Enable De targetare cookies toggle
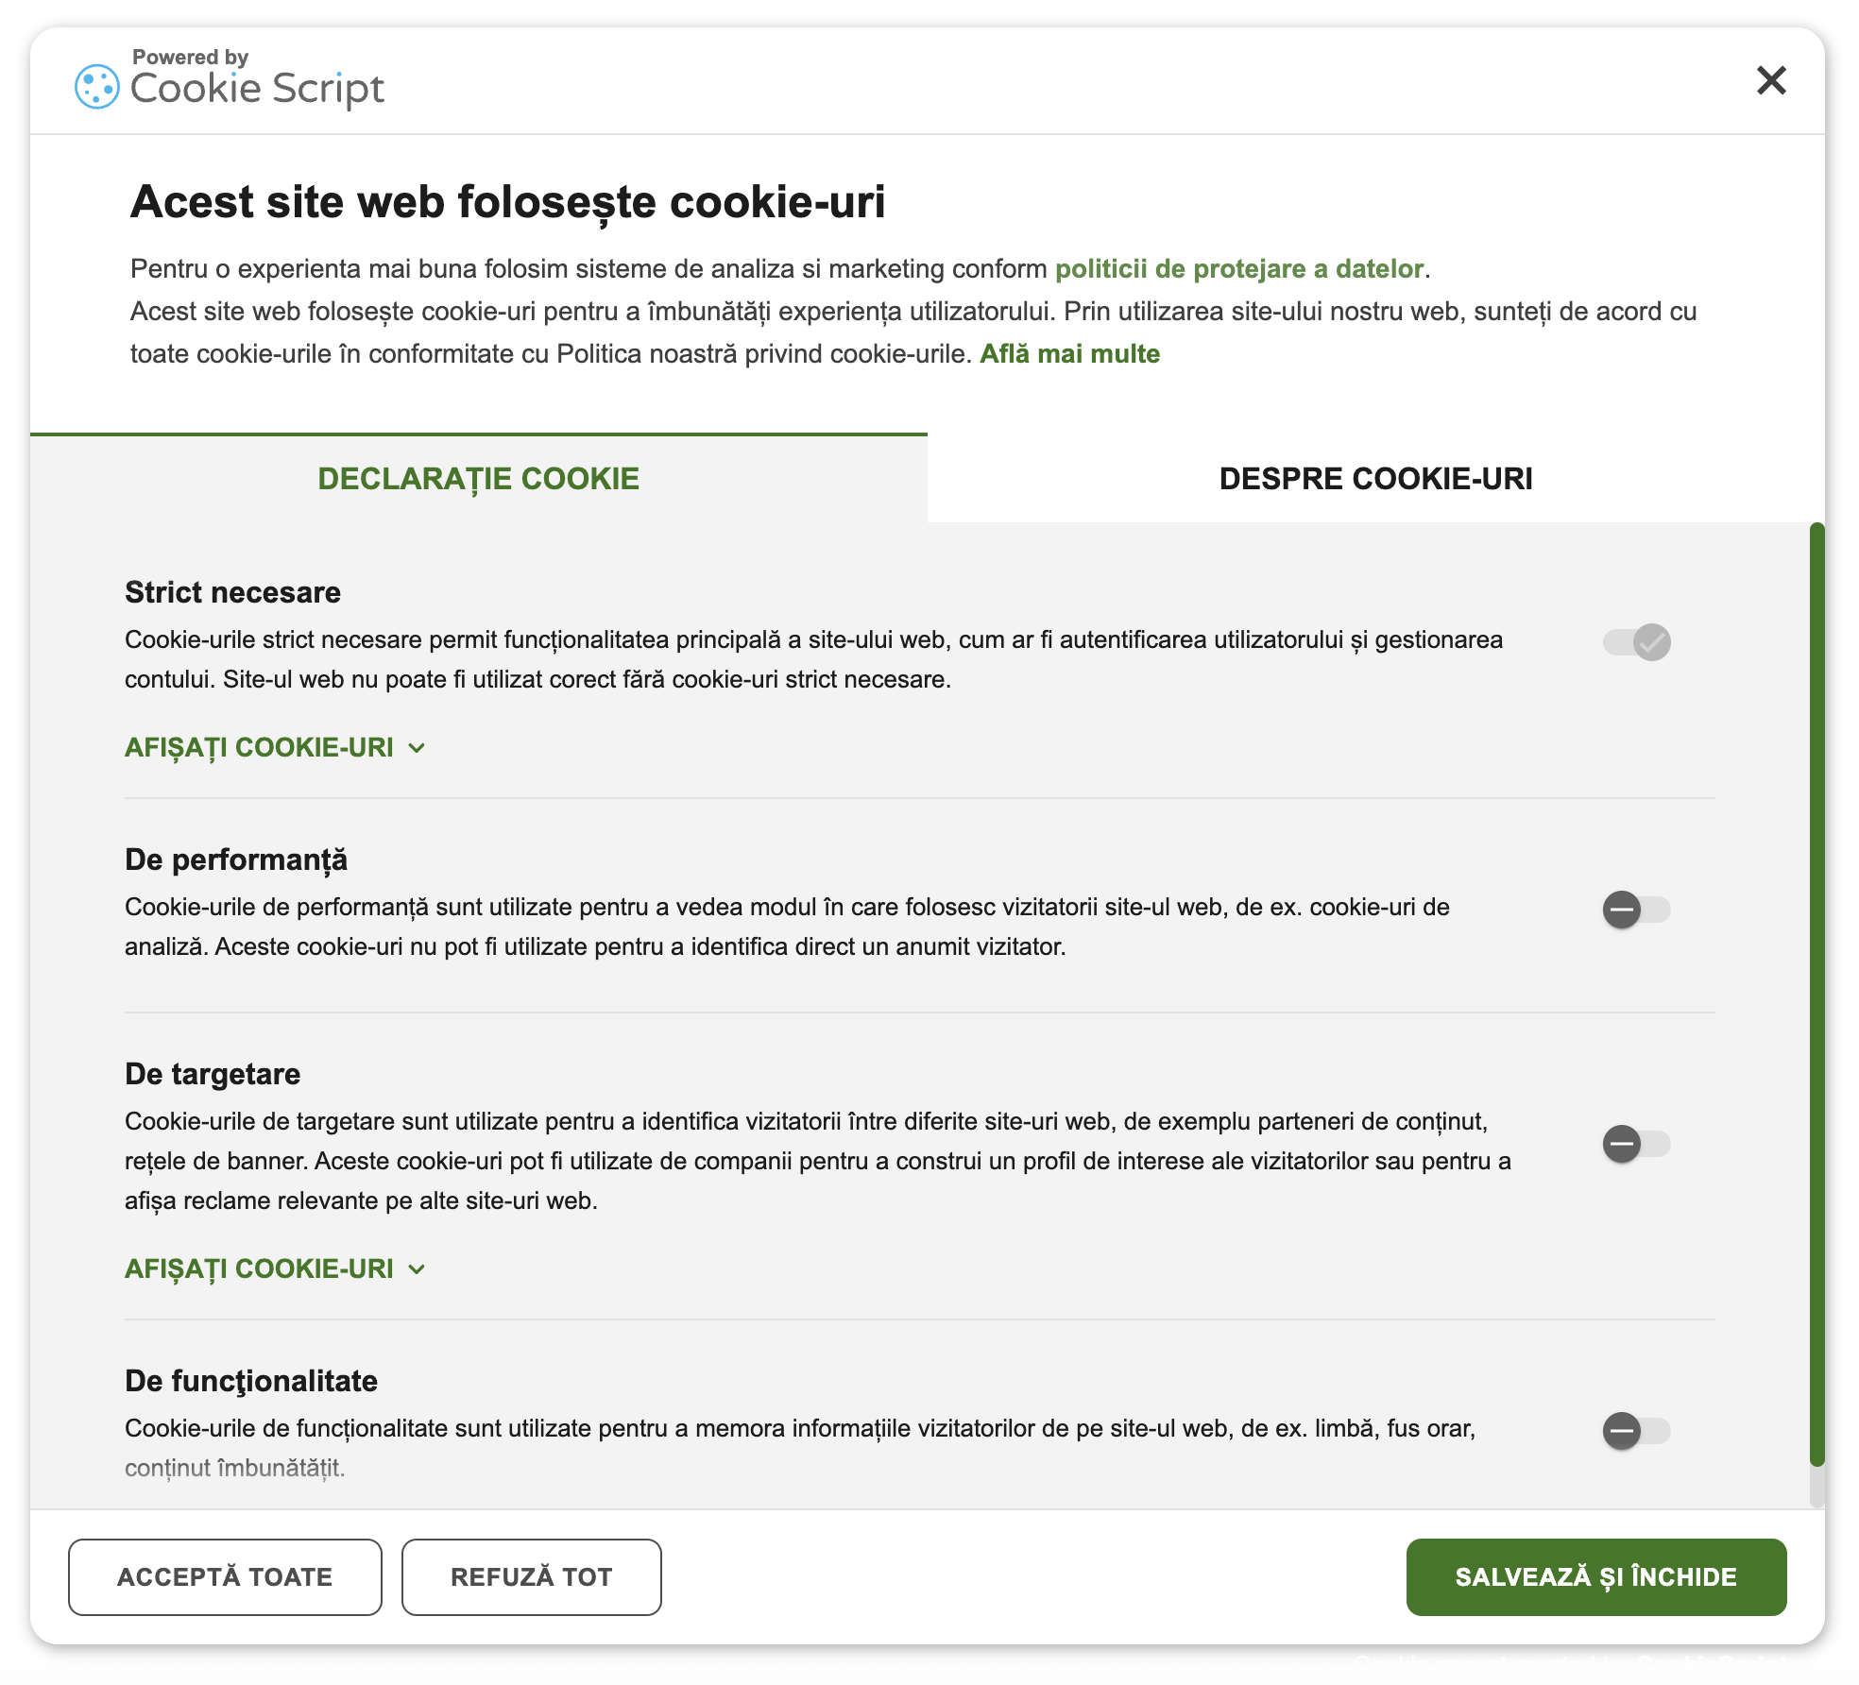Screen dimensions: 1859x1685 click(1637, 1144)
